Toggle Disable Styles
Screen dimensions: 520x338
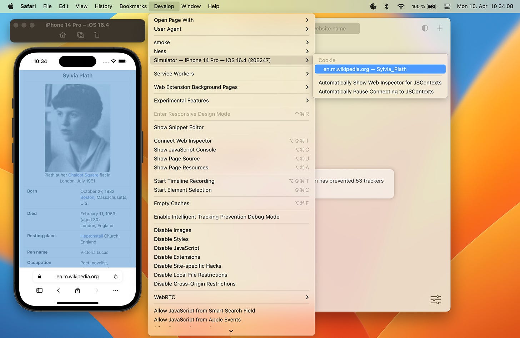(x=231, y=239)
